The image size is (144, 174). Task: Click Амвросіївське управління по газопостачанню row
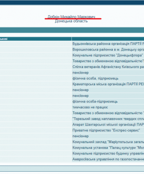pyautogui.click(x=108, y=159)
